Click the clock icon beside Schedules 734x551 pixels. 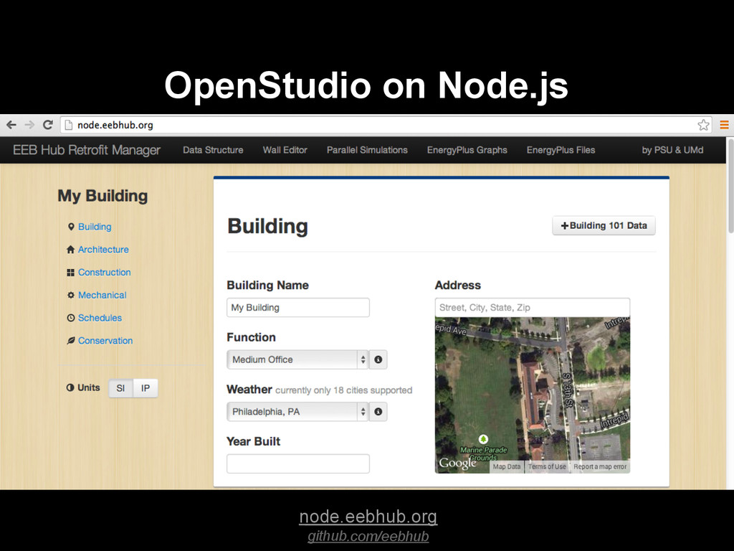point(71,318)
